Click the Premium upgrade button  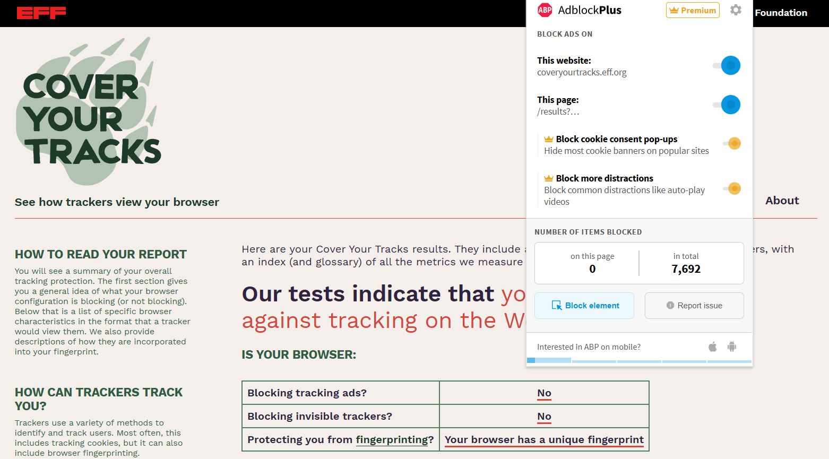[693, 10]
